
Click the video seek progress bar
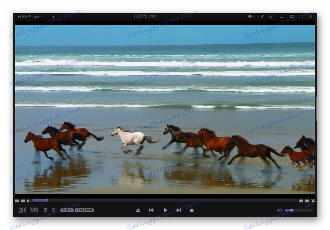(x=165, y=201)
